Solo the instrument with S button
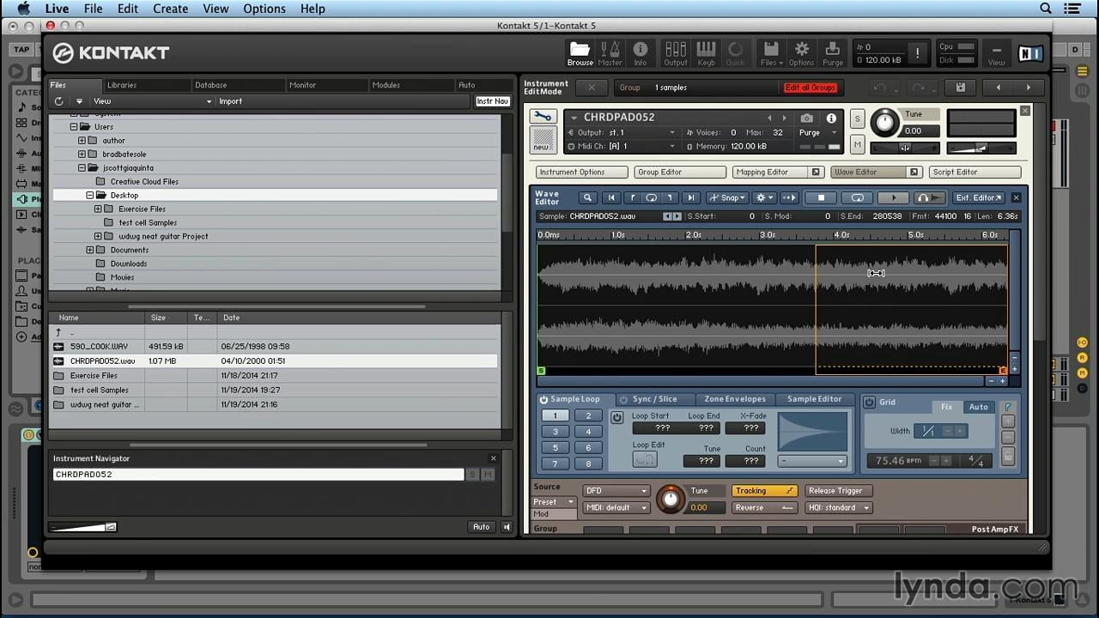 (857, 118)
